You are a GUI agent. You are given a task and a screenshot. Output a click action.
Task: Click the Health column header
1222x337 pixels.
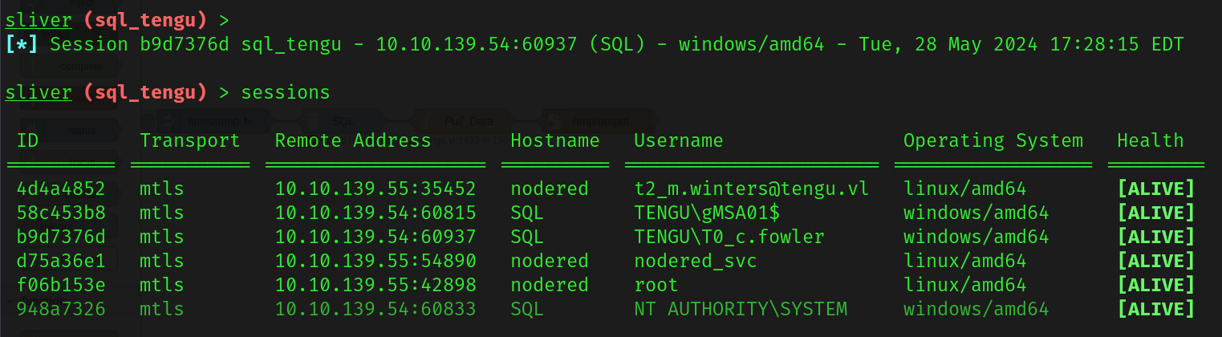(1150, 141)
